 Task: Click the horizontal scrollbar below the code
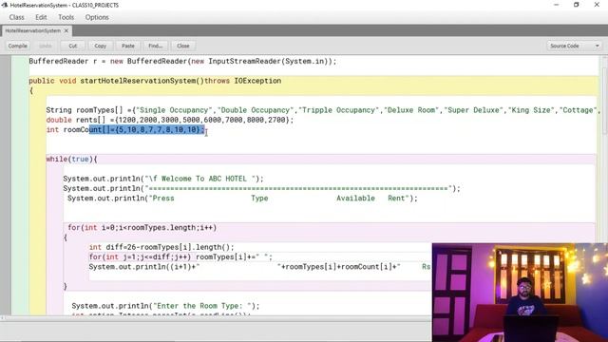tap(216, 318)
